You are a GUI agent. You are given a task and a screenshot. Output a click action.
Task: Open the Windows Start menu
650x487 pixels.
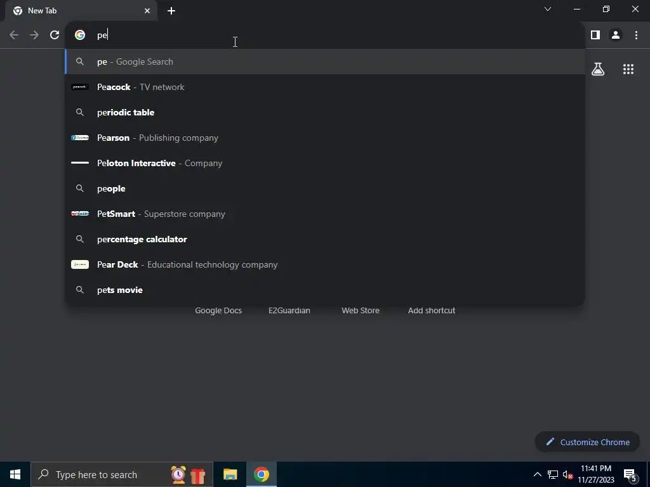(x=15, y=474)
